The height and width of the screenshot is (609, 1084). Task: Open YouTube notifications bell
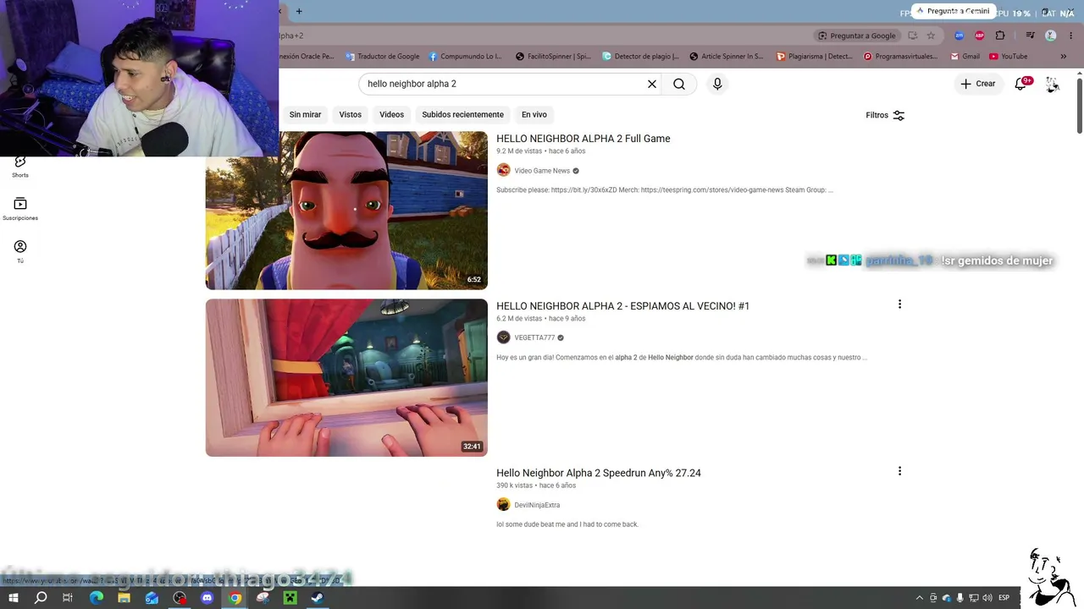(x=1021, y=84)
